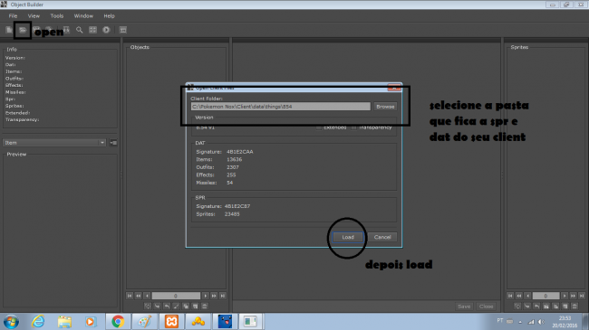The width and height of the screenshot is (589, 330).
Task: Go to next object in Objects panel
Action: (205, 296)
